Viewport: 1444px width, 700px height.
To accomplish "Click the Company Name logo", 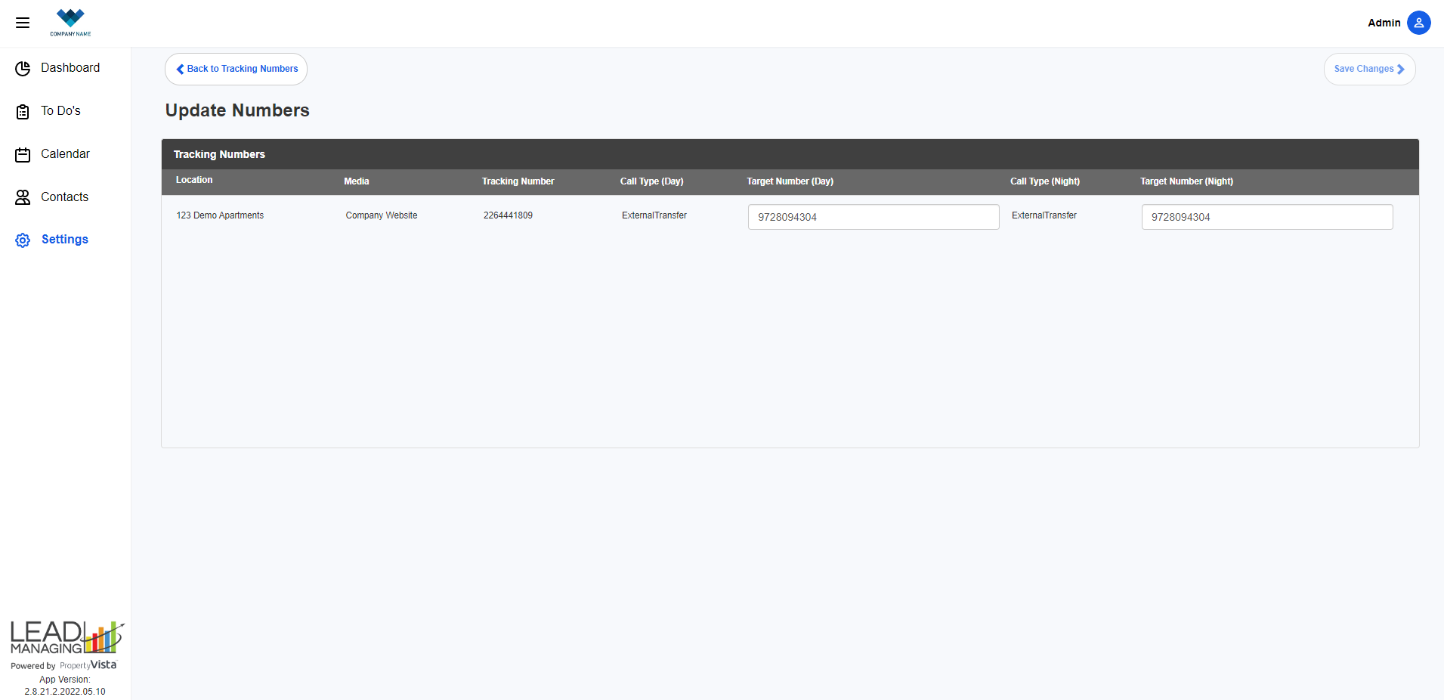I will (x=70, y=23).
